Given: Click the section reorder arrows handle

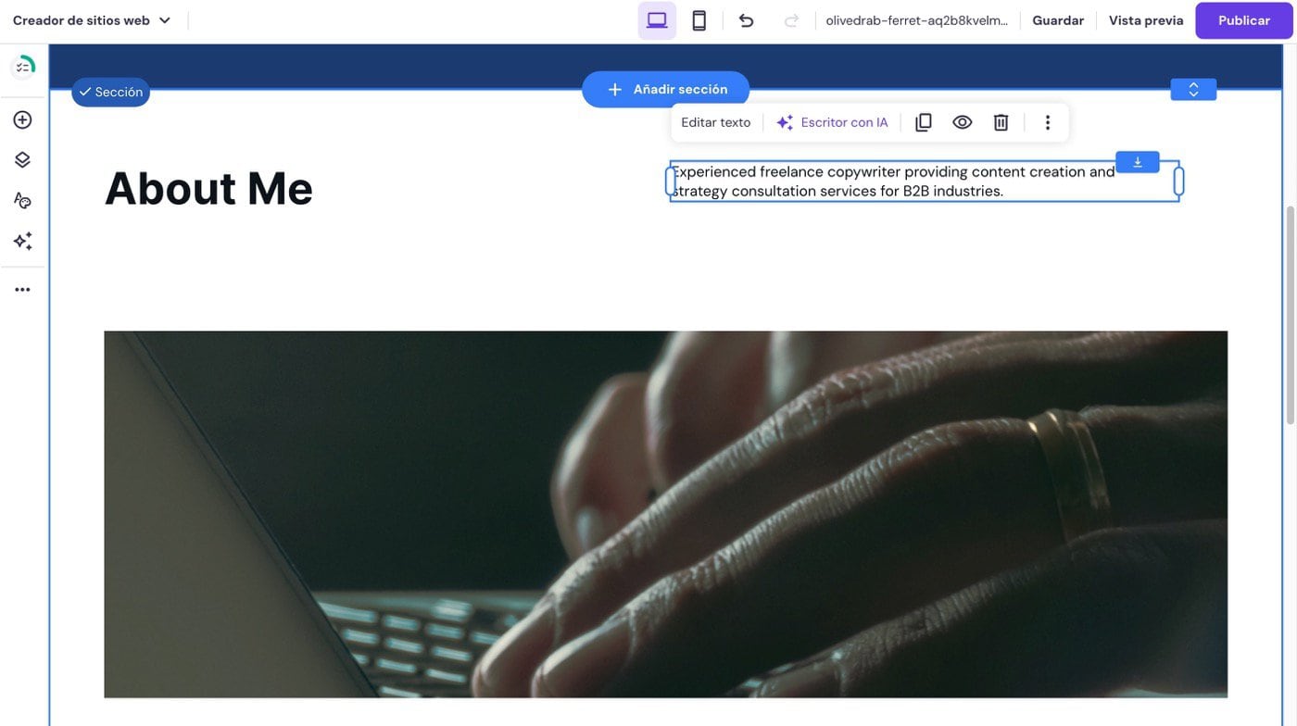Looking at the screenshot, I should [1193, 89].
